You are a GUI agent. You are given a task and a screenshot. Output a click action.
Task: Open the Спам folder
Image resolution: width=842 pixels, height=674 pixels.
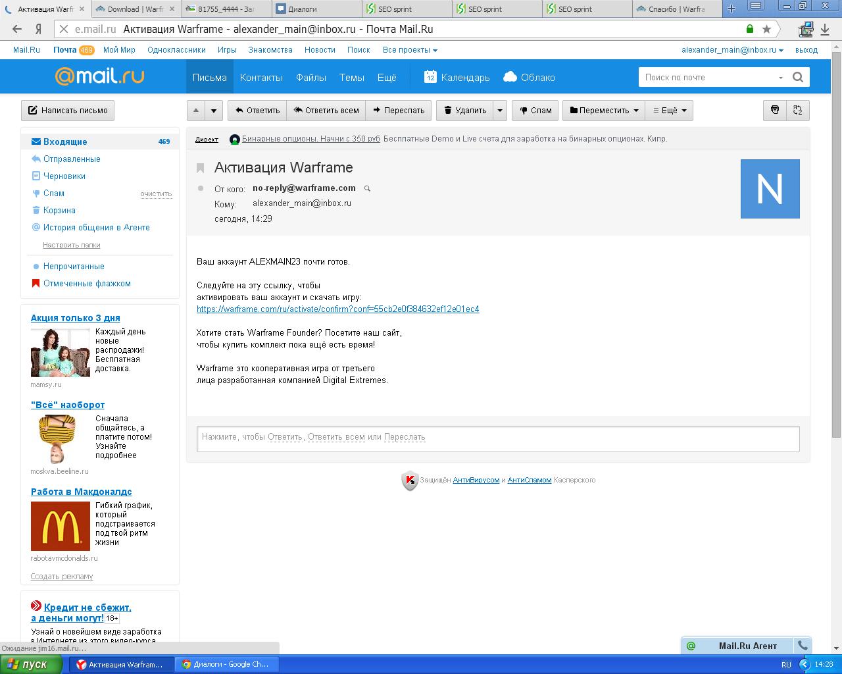click(x=54, y=193)
